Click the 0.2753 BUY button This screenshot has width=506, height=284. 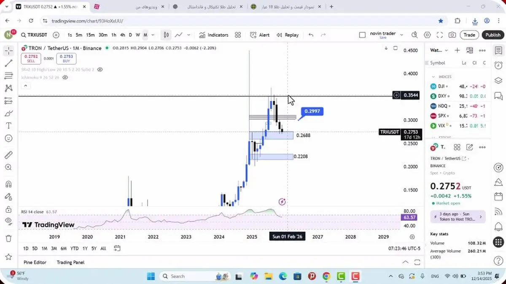click(x=66, y=58)
